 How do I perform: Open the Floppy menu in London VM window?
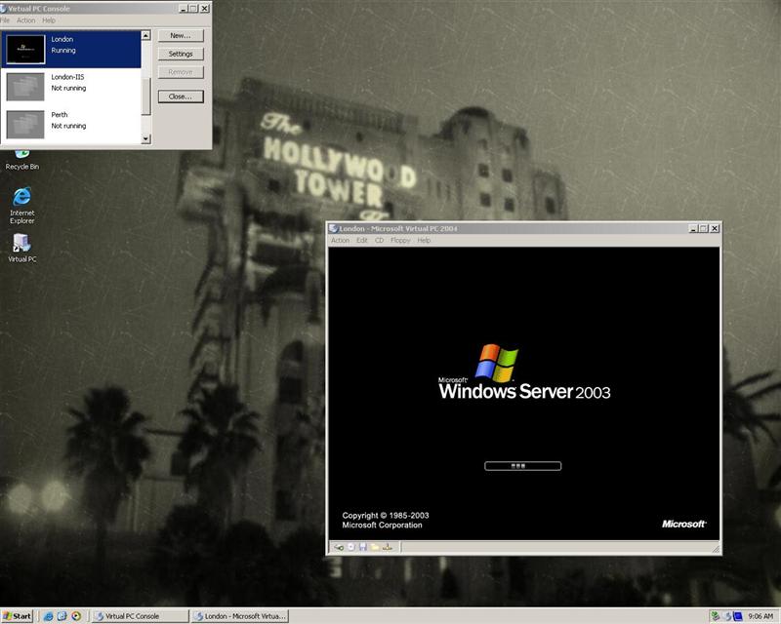point(400,240)
